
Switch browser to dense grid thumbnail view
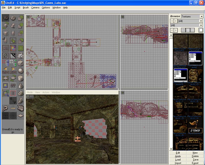tap(192, 30)
